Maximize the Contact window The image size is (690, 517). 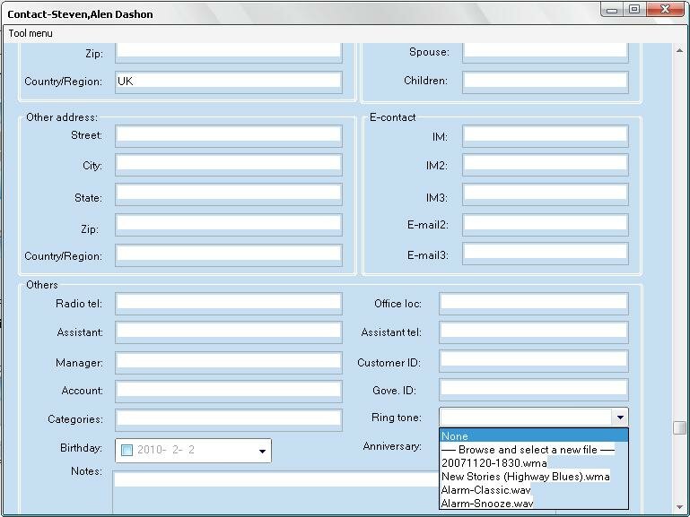tap(634, 10)
